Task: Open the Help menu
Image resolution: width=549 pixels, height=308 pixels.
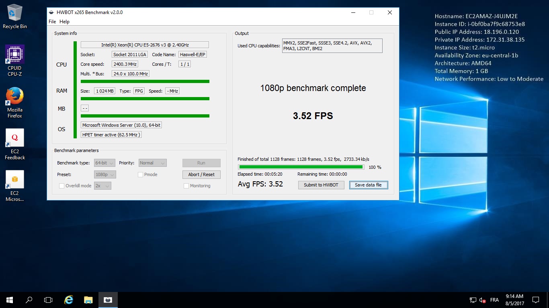Action: [x=64, y=22]
